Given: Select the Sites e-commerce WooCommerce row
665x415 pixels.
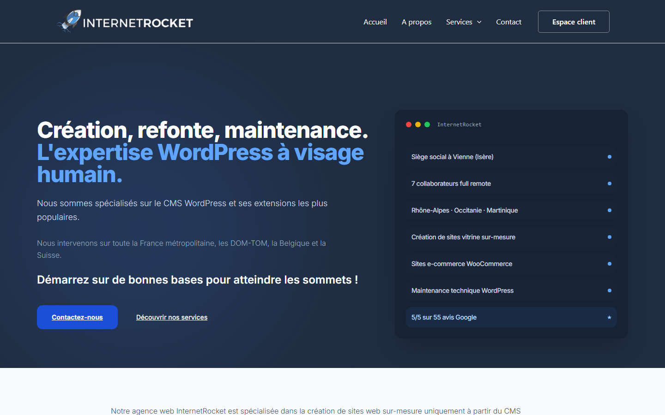Looking at the screenshot, I should tap(511, 264).
